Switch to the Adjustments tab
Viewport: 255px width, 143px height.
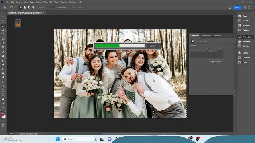coord(206,35)
